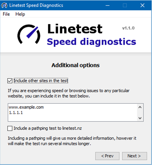Image resolution: width=152 pixels, height=165 pixels.
Task: Click the Linetest title bar app icon
Action: point(4,5)
